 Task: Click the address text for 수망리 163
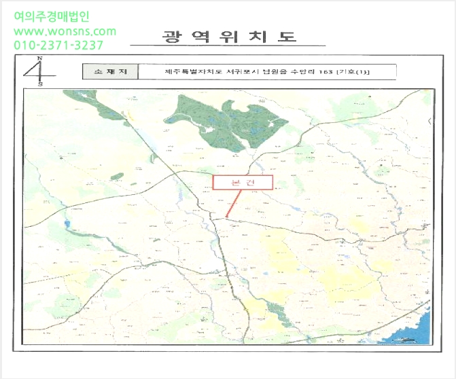click(x=267, y=71)
